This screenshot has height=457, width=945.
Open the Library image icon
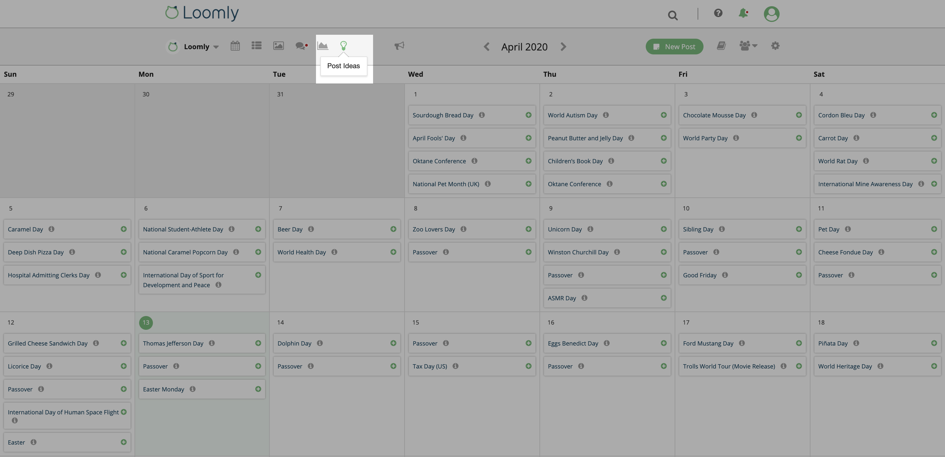[279, 46]
